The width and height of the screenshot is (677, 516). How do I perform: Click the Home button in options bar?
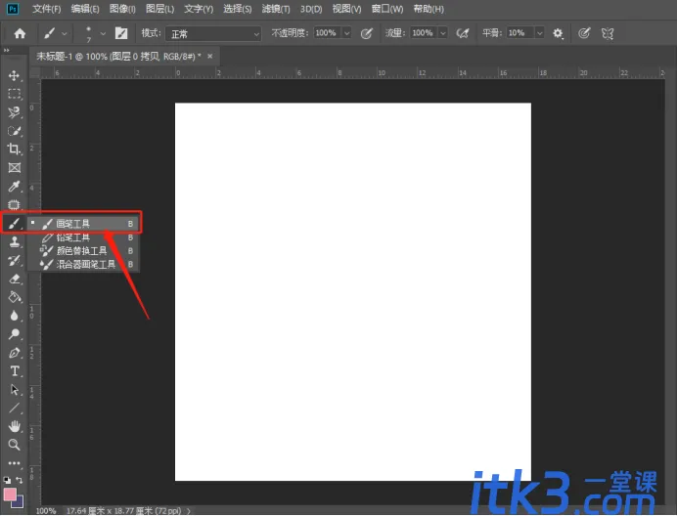[20, 33]
